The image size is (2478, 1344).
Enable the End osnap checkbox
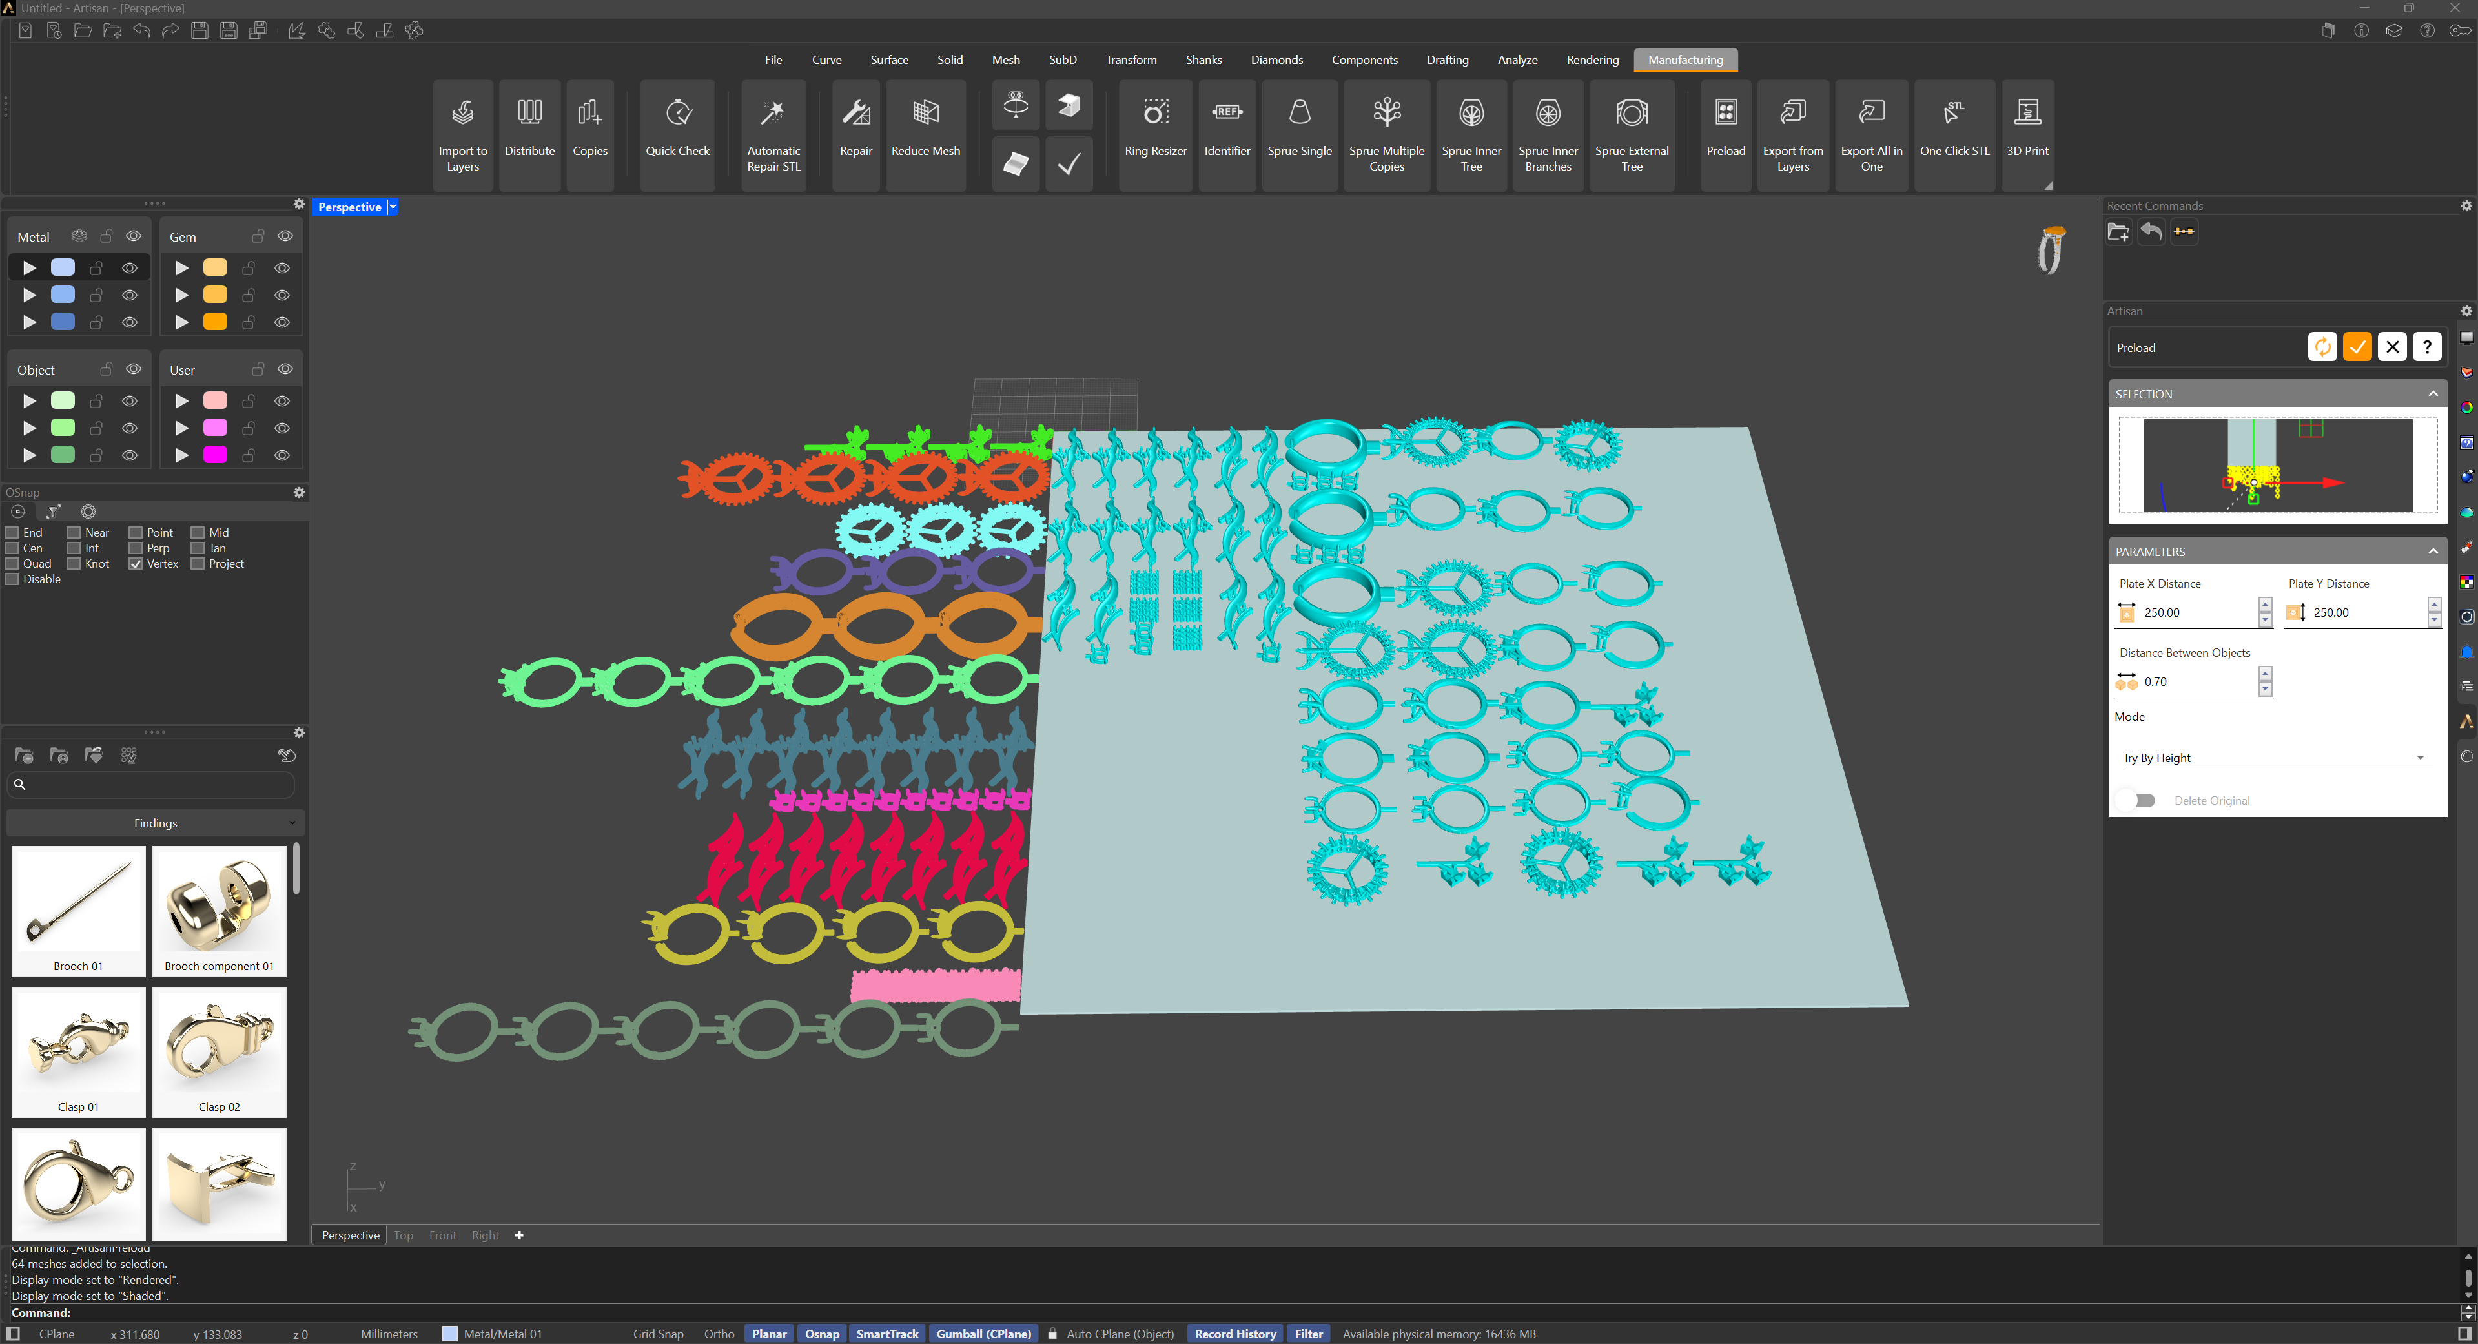click(12, 532)
